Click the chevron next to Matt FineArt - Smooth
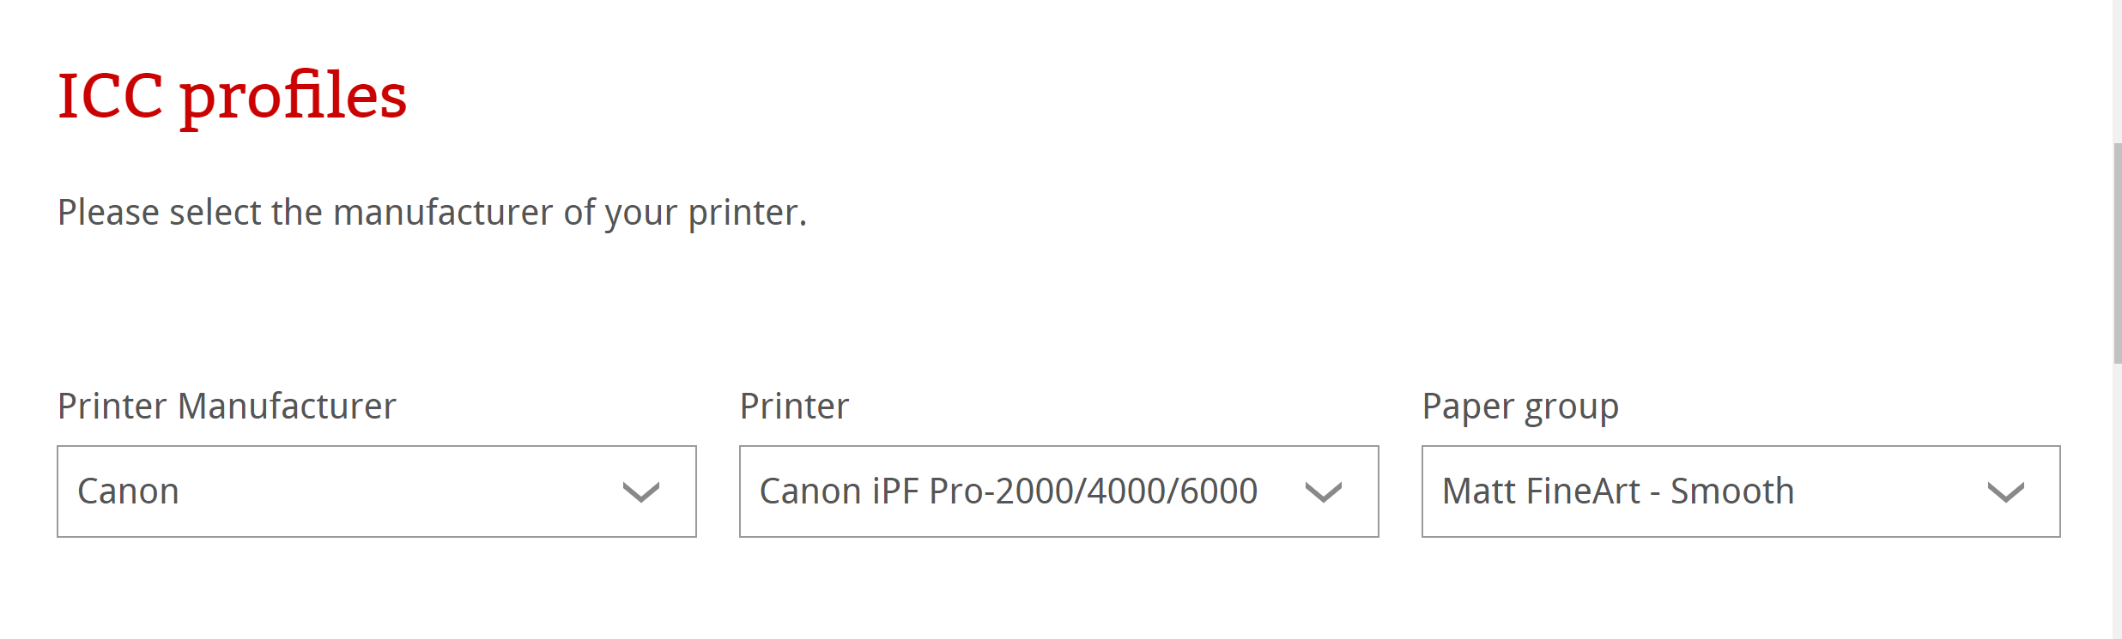The image size is (2122, 639). [2004, 491]
